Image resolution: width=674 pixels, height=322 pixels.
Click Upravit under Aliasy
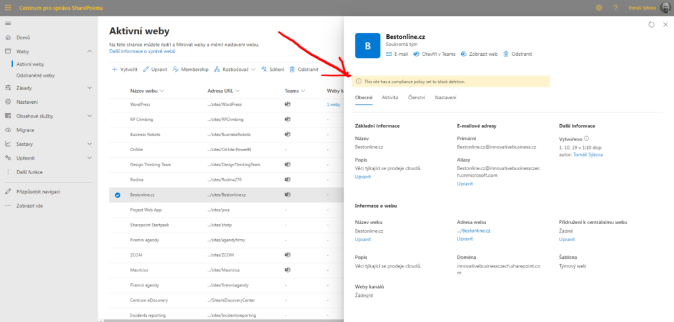[465, 184]
